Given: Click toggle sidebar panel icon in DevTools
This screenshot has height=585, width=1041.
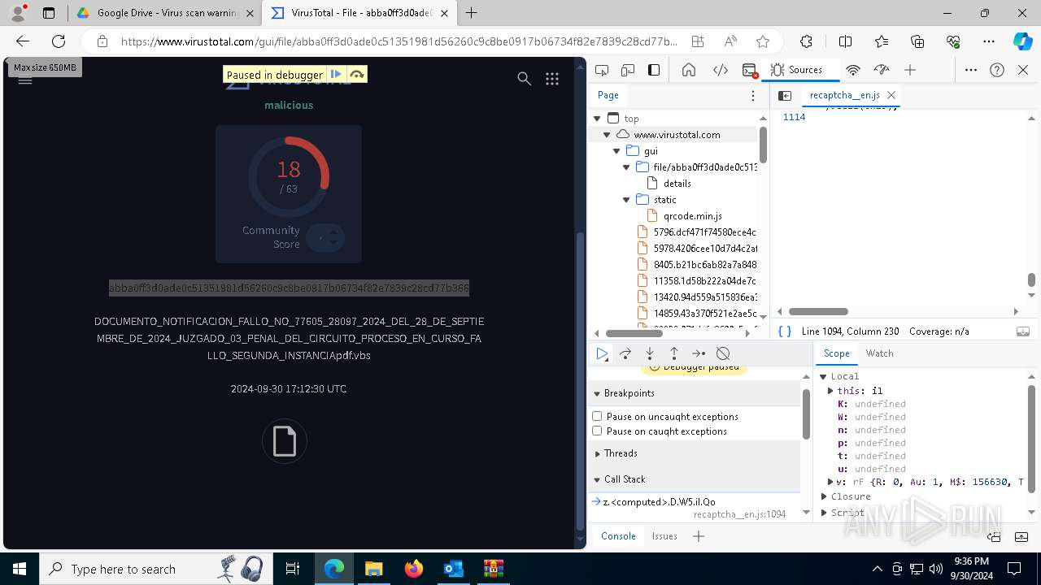Looking at the screenshot, I should click(x=654, y=70).
